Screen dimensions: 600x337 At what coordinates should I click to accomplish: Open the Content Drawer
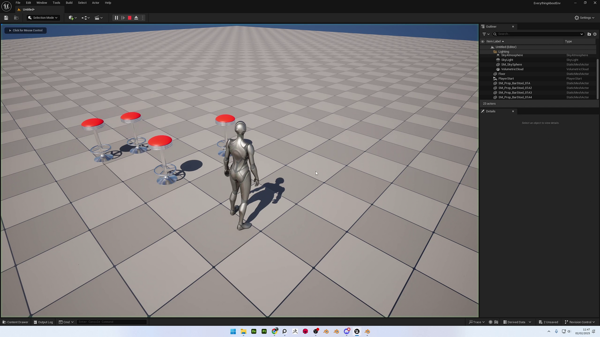coord(15,322)
